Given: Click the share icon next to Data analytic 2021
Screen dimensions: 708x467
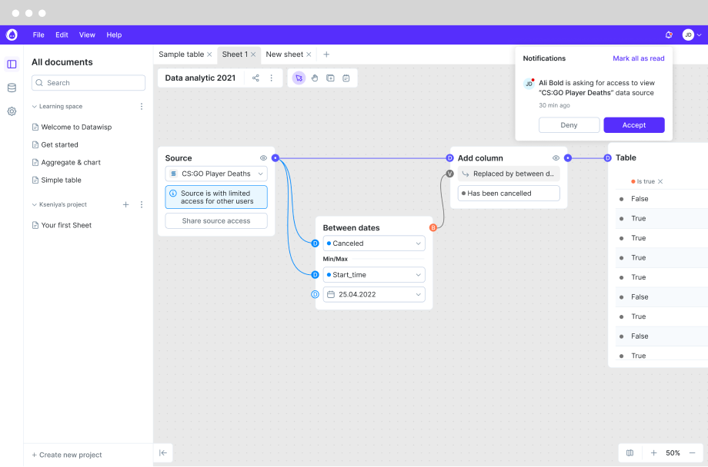Looking at the screenshot, I should click(x=255, y=78).
